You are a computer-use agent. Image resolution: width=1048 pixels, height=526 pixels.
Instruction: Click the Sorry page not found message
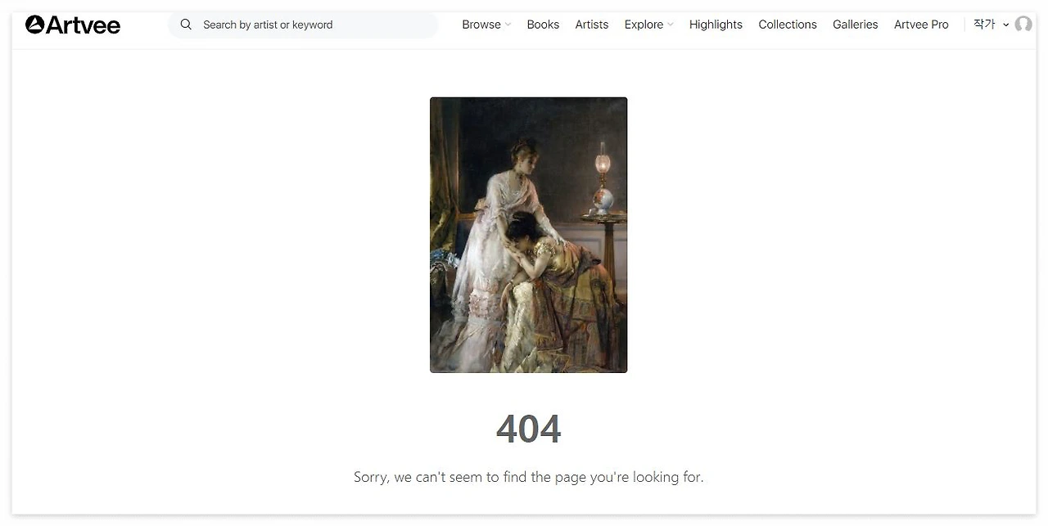pos(529,477)
